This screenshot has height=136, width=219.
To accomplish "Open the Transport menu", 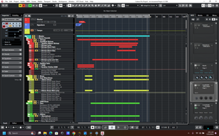I will click(47, 1).
